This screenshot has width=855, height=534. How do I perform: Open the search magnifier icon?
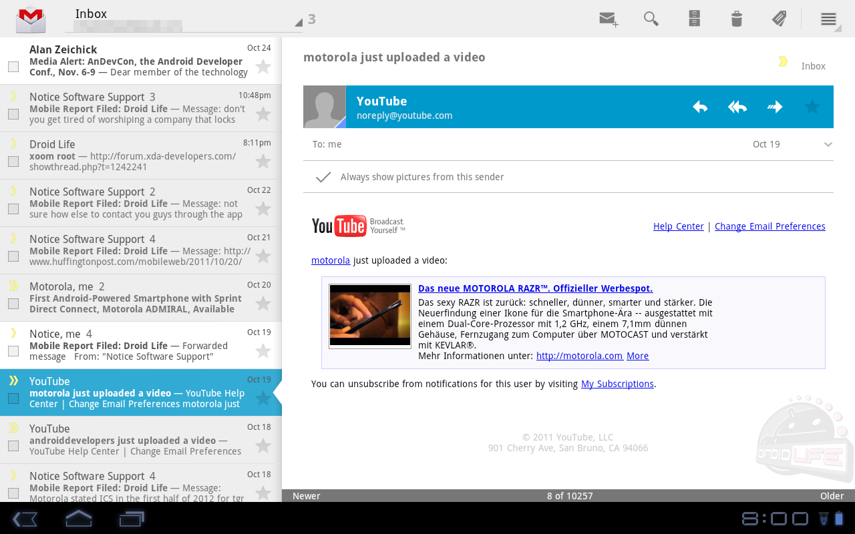coord(651,19)
